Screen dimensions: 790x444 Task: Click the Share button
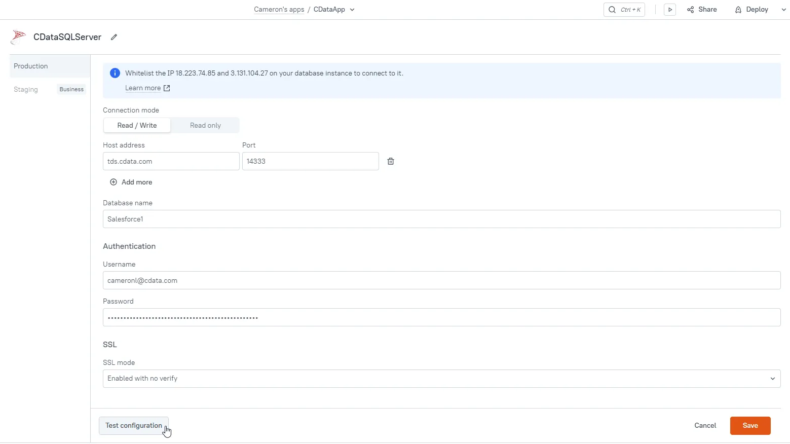tap(702, 10)
